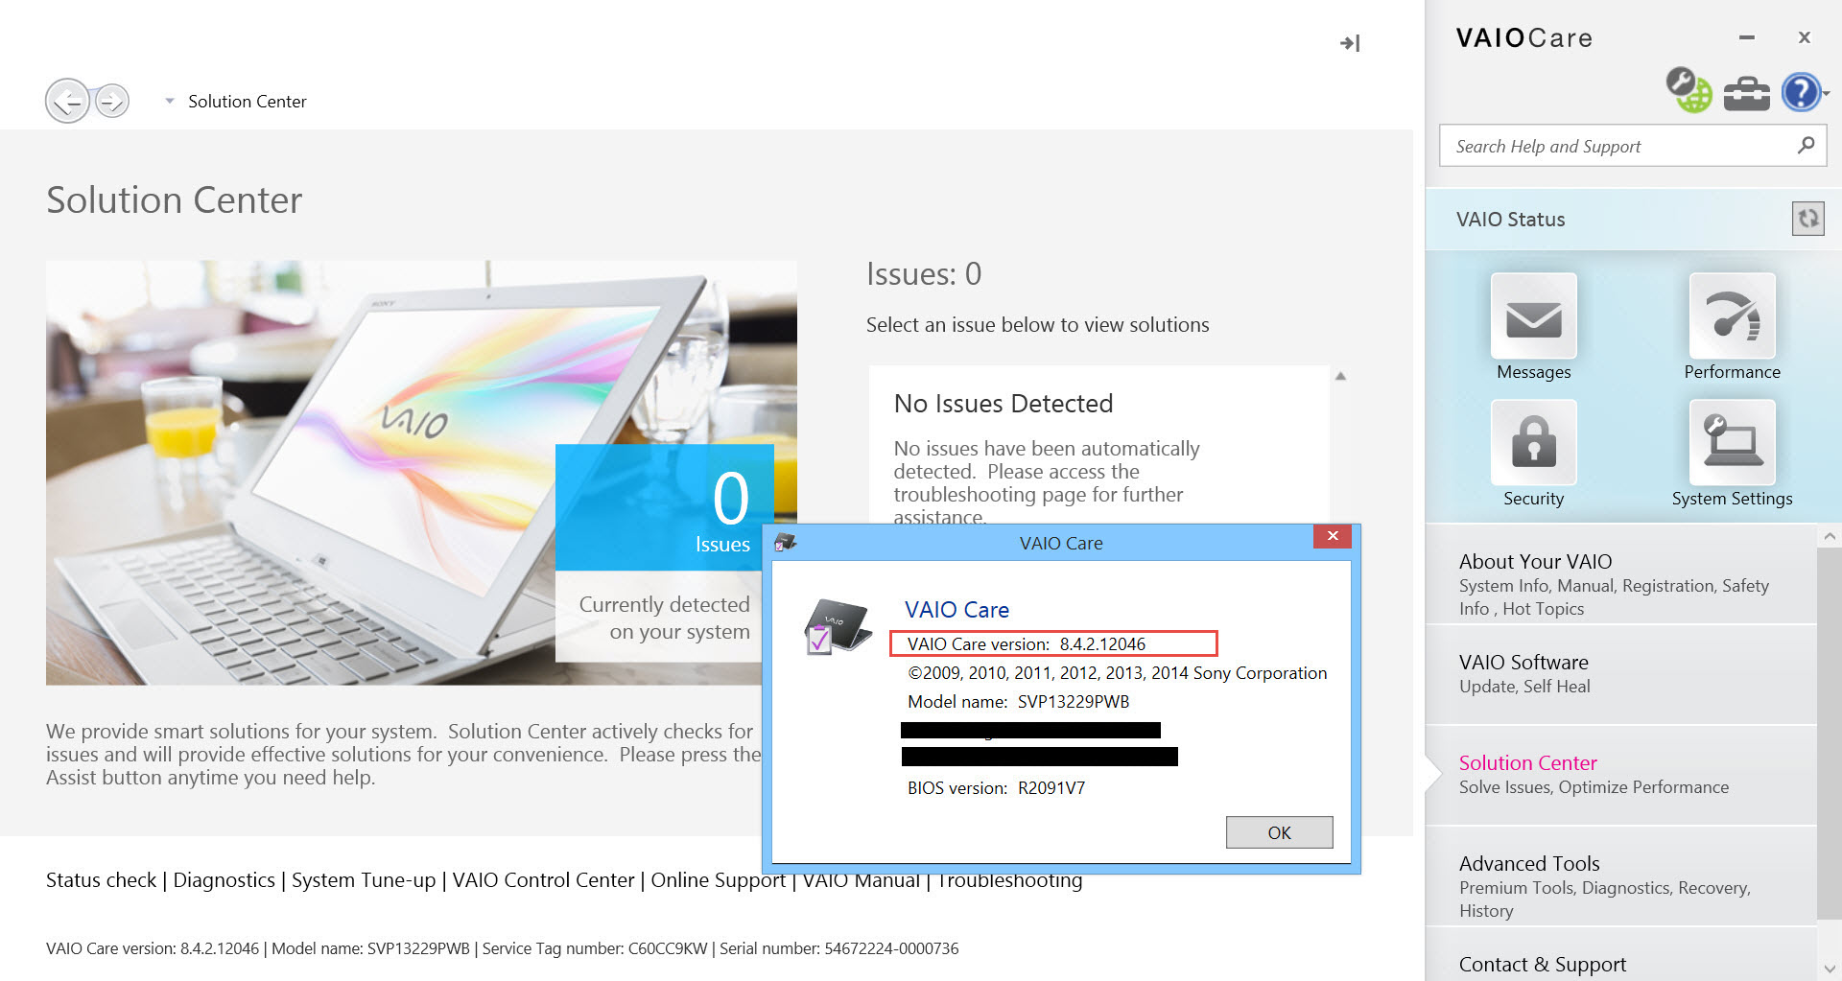The height and width of the screenshot is (981, 1842).
Task: Open the Online Support link
Action: tap(718, 880)
